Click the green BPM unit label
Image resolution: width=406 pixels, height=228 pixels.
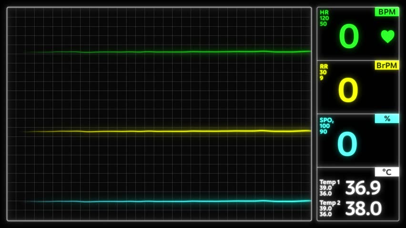tap(387, 12)
